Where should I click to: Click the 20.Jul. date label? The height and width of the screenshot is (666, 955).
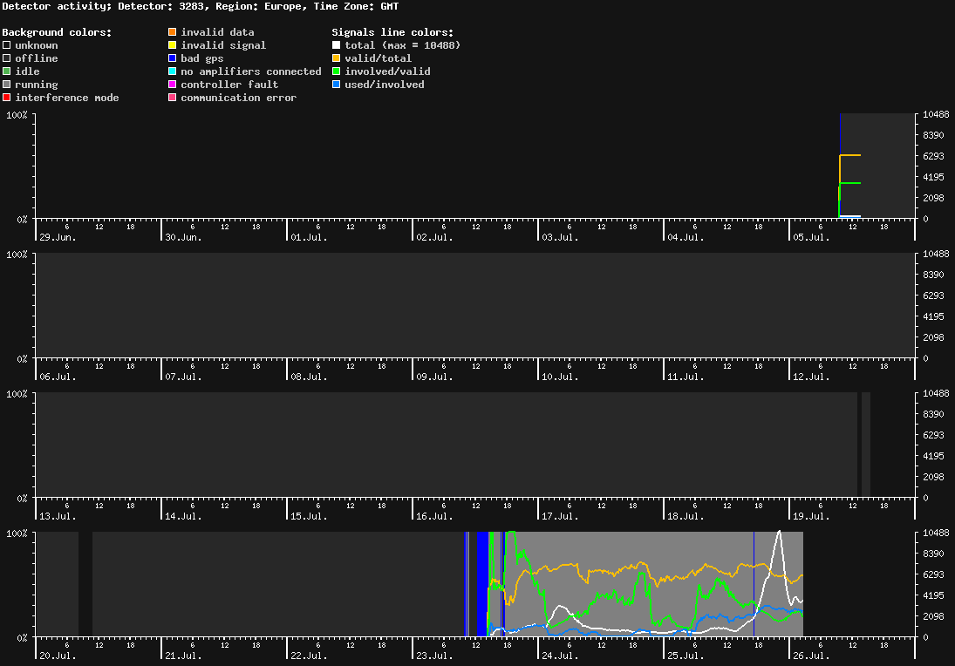[x=58, y=656]
